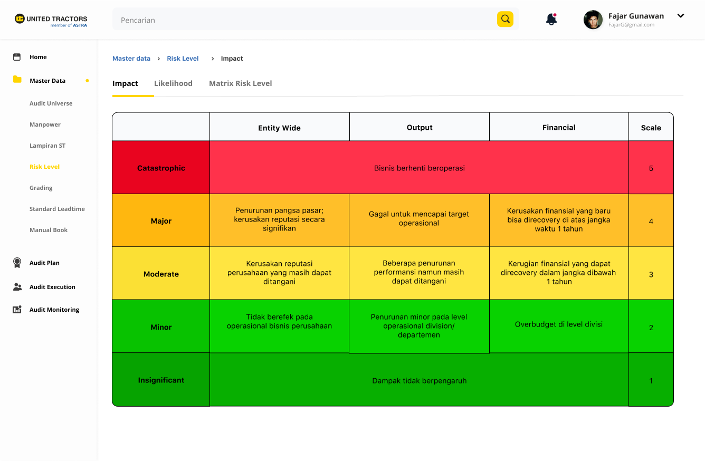Switch to the Likelihood tab
The height and width of the screenshot is (461, 705).
173,83
